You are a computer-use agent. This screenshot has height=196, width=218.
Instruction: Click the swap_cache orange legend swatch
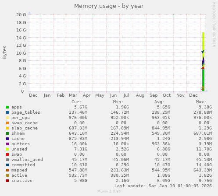[x=7, y=123]
